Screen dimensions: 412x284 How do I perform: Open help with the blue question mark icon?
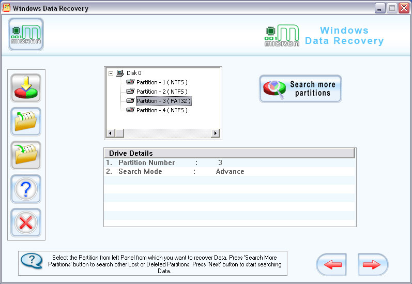click(x=26, y=189)
